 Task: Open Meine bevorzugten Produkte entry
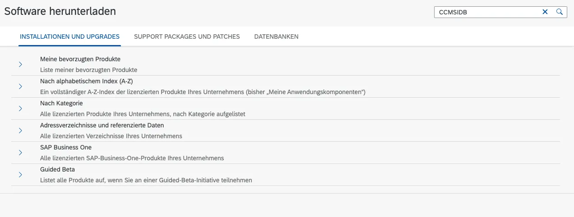pyautogui.click(x=80, y=59)
